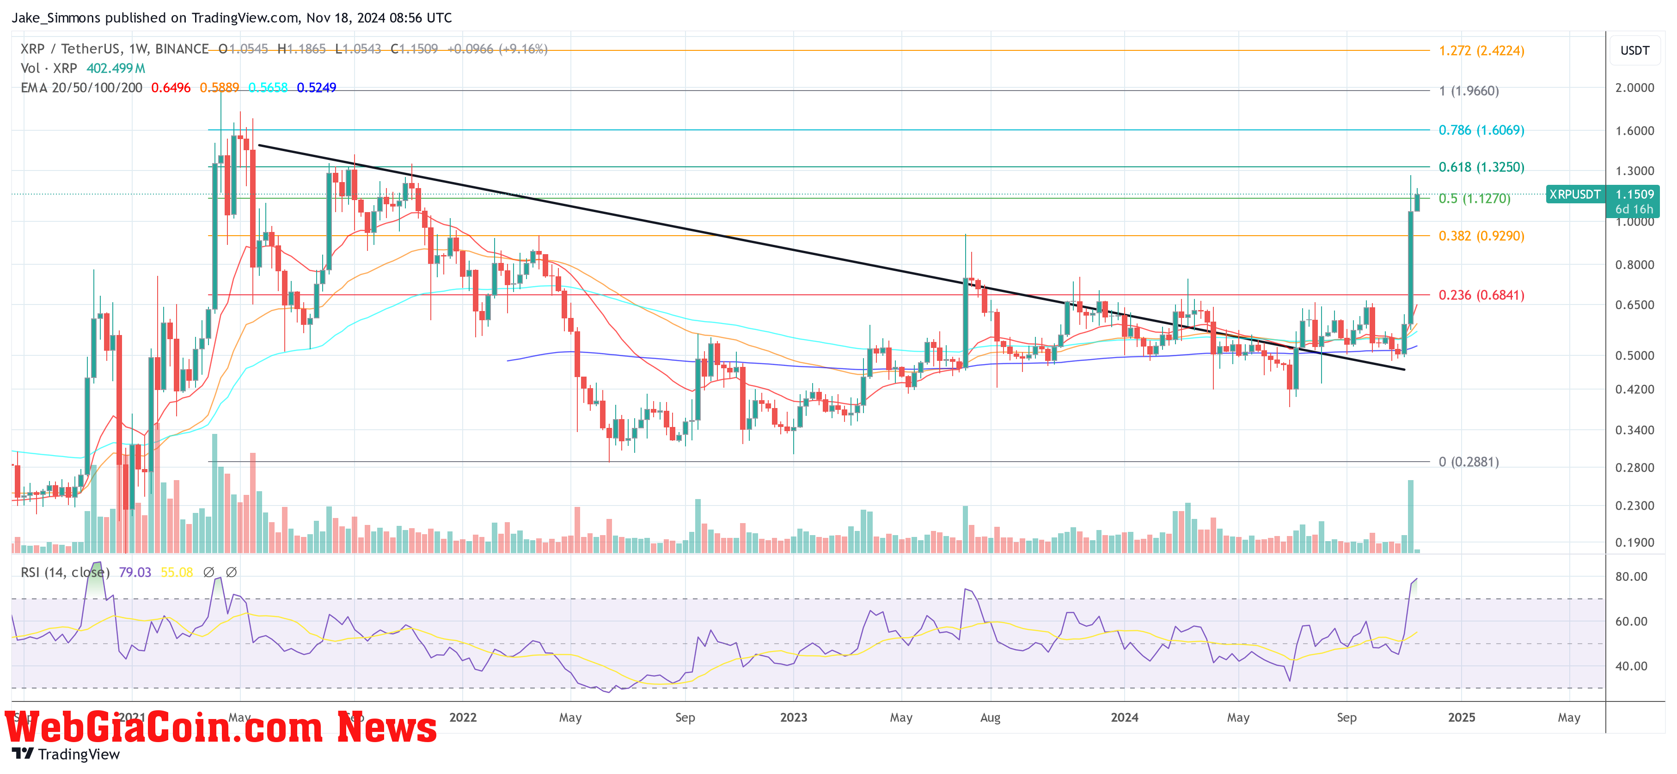Viewport: 1677px width, 774px height.
Task: Click the RSI axis label 60.00
Action: coord(1631,622)
